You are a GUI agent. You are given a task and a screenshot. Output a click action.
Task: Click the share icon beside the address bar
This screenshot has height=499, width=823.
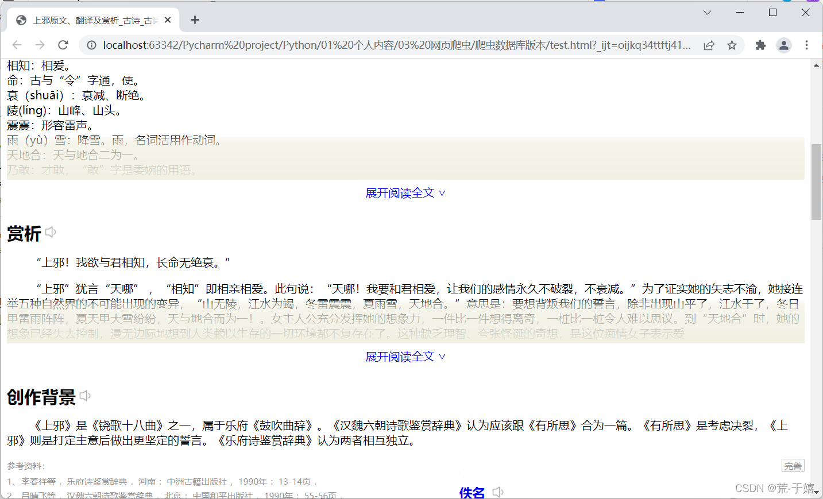pos(709,45)
